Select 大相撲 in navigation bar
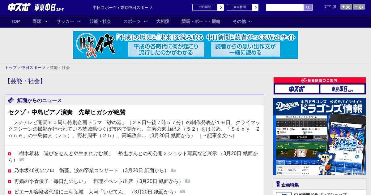Image resolution: width=371 pixels, height=195 pixels. 163,21
